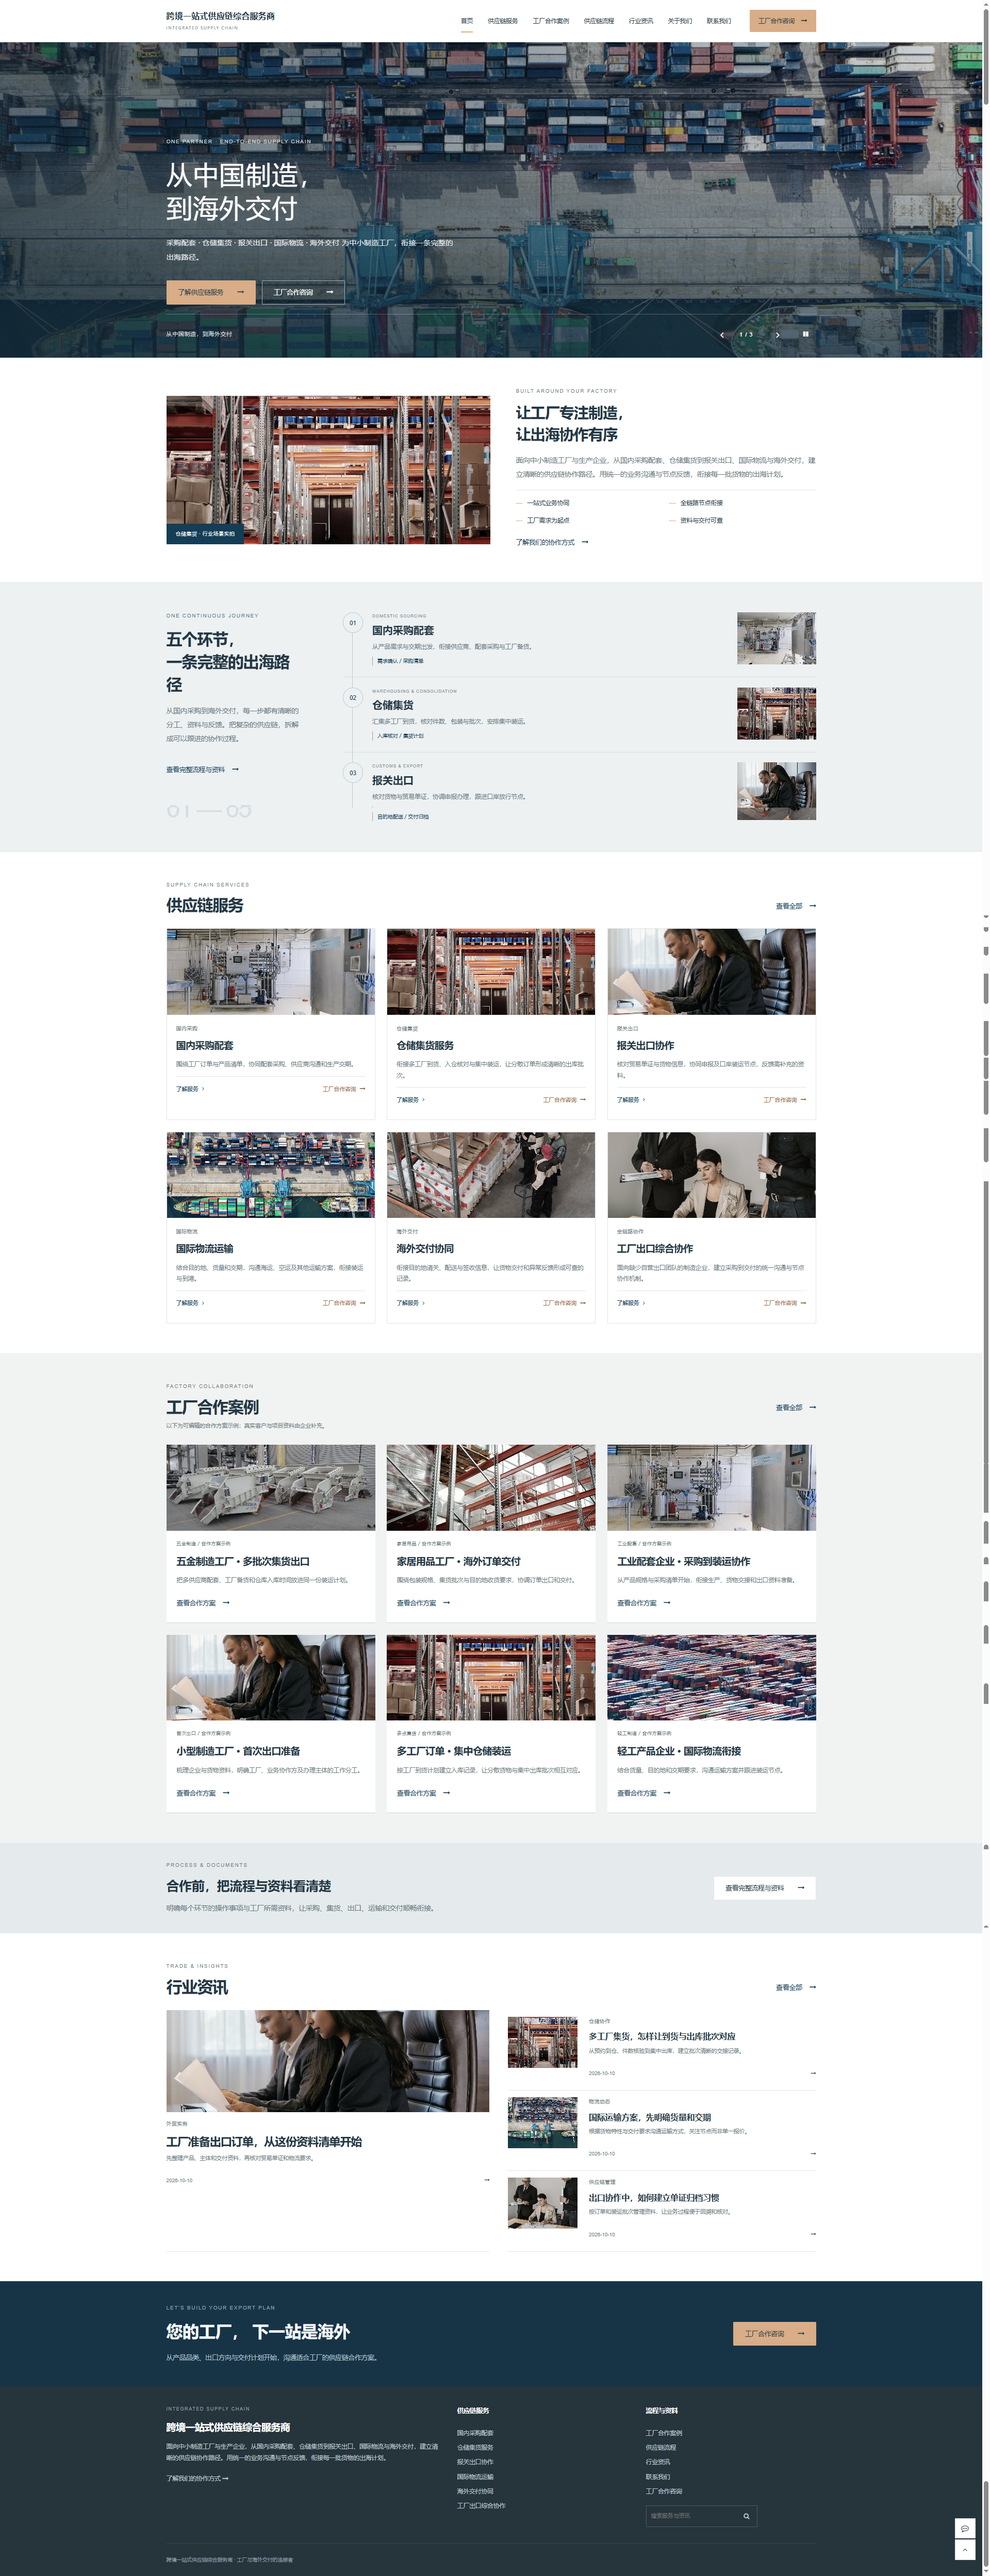Image resolution: width=990 pixels, height=2576 pixels.
Task: Open 联系我们 in the top navigation
Action: tap(718, 21)
